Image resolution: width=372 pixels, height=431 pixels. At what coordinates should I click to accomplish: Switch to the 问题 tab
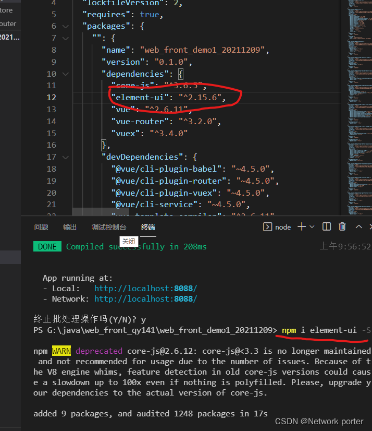tap(41, 227)
